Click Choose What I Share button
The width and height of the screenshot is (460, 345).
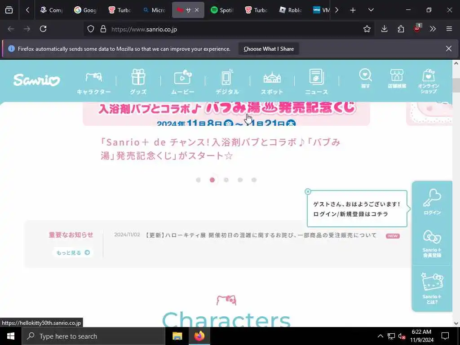[x=269, y=49]
